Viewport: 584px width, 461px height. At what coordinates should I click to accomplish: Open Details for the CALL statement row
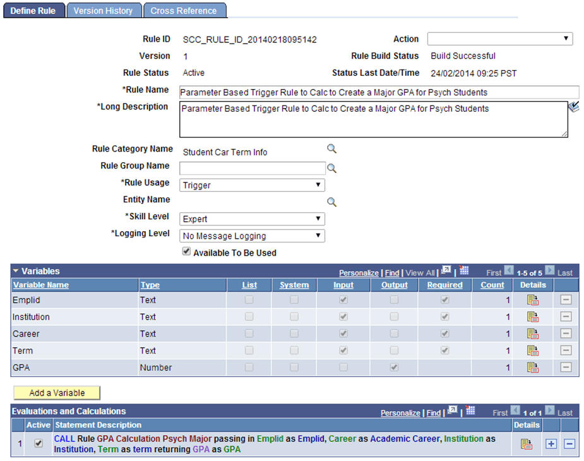527,443
